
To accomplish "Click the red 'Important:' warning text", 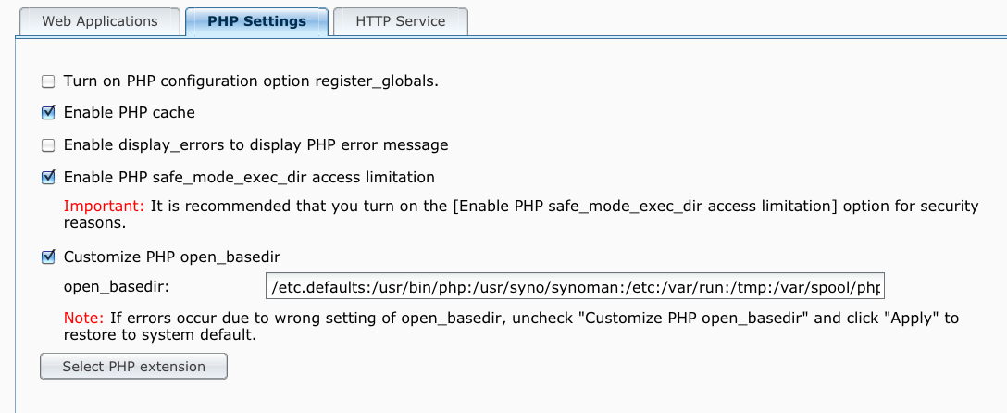I will coord(104,206).
